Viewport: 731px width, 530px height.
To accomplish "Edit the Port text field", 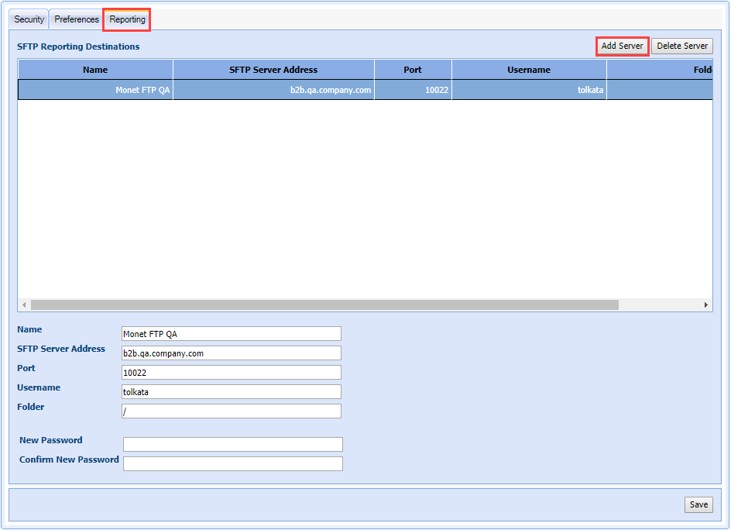I will [231, 373].
